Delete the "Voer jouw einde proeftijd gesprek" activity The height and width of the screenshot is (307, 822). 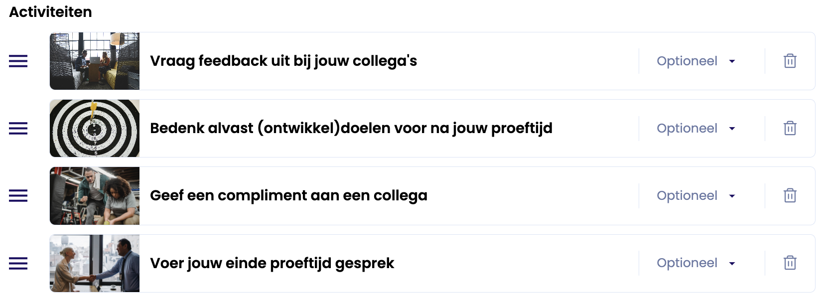[790, 263]
